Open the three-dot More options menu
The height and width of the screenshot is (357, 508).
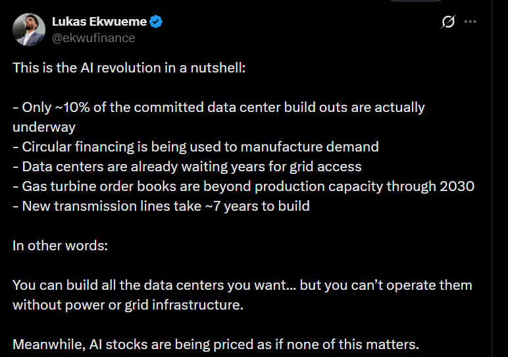(470, 22)
